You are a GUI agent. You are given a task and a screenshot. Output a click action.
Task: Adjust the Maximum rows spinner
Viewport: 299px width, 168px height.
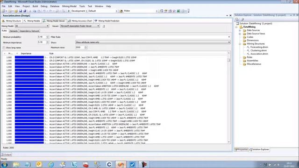click(x=85, y=47)
